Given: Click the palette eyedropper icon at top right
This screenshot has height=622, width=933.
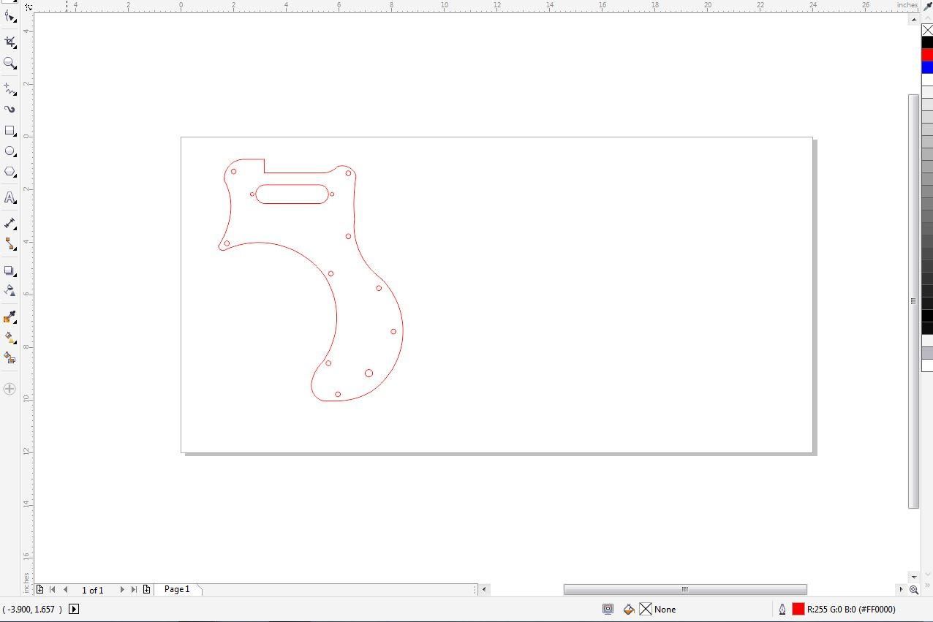Looking at the screenshot, I should coord(927,5).
